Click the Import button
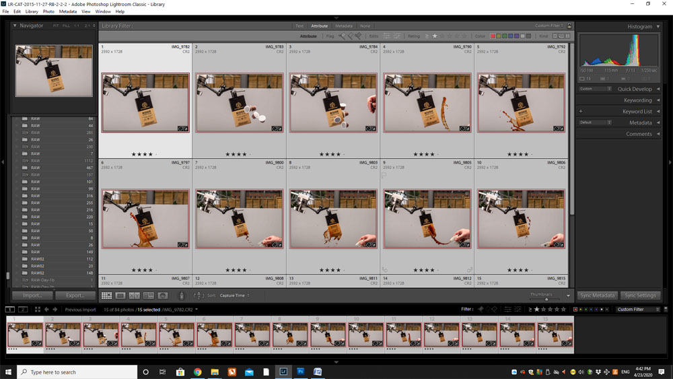 32,296
